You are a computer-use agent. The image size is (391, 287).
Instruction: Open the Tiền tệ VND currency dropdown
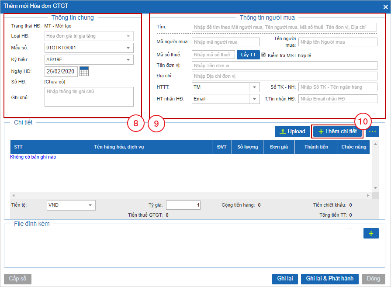tap(90, 205)
